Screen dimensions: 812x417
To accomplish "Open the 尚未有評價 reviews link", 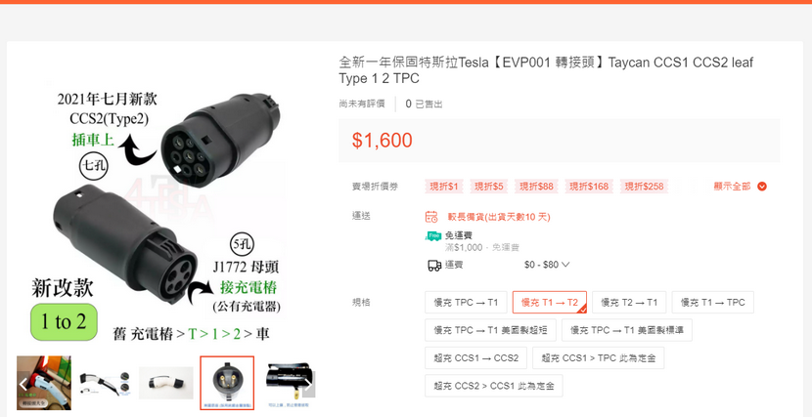I will click(x=362, y=104).
